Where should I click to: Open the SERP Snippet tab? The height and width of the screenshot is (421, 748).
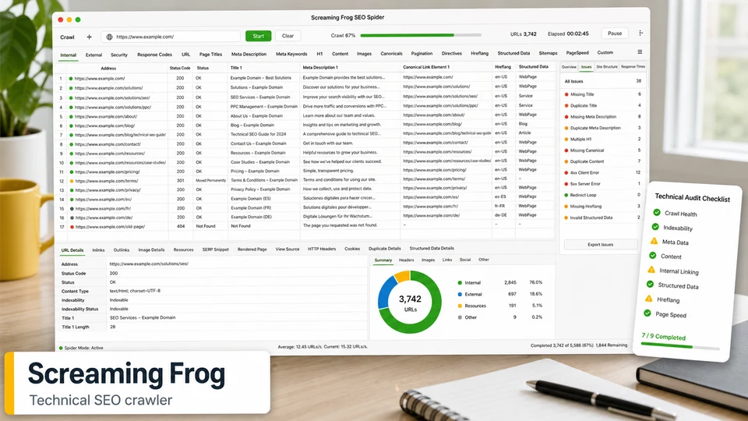coord(216,249)
